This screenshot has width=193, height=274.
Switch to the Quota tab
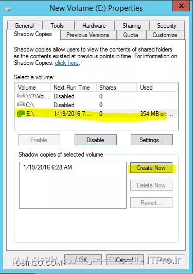coord(131,35)
